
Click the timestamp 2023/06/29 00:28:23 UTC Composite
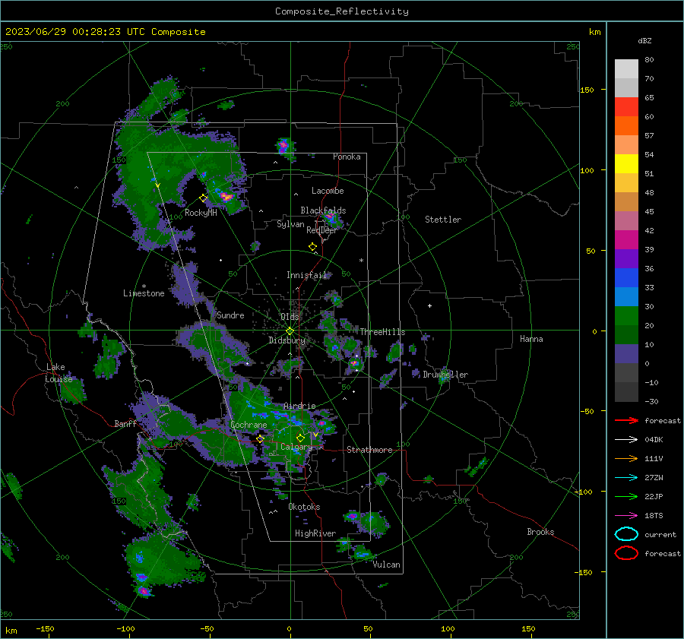[105, 32]
